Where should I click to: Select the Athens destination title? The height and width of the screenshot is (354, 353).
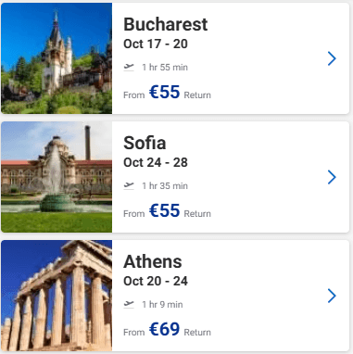tap(153, 261)
